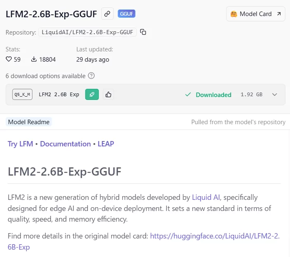
Task: Open the Model Card on Hugging Face
Action: [x=255, y=14]
